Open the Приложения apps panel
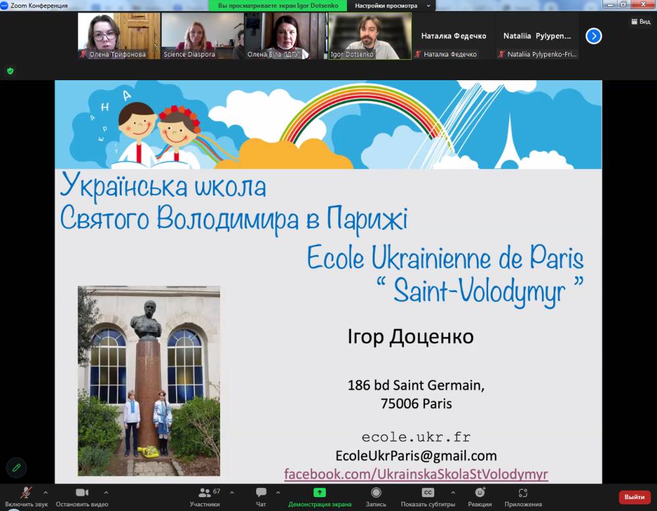657x511 pixels. 523,496
